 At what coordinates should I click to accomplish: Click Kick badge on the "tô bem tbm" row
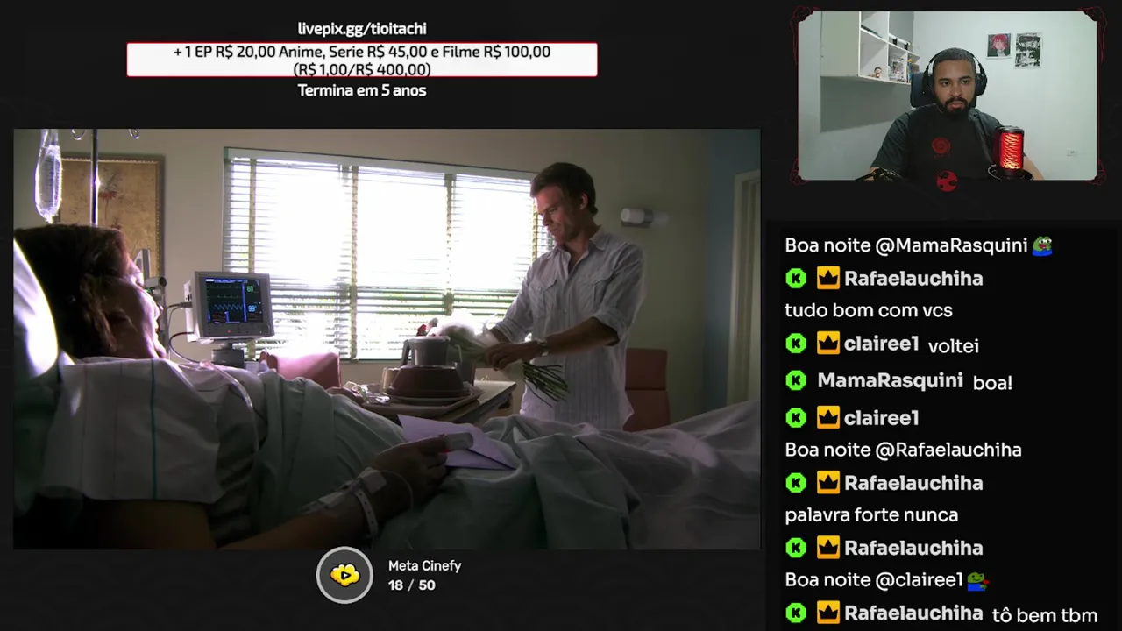point(796,613)
